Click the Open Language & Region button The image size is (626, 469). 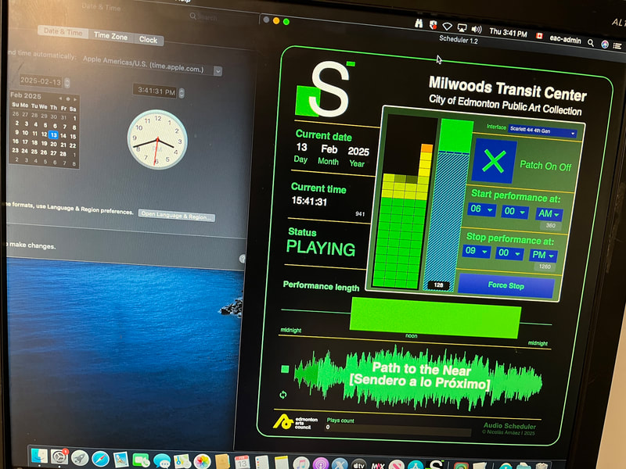[x=177, y=215]
